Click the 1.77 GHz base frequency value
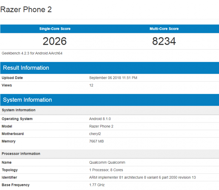Image resolution: width=219 pixels, height=190 pixels. [x=97, y=185]
